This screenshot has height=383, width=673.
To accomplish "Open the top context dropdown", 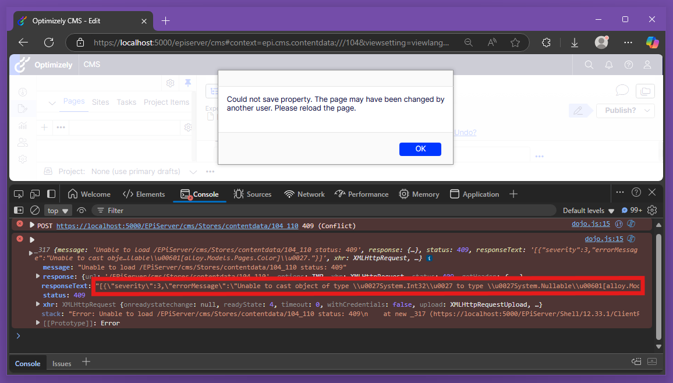I will click(58, 211).
